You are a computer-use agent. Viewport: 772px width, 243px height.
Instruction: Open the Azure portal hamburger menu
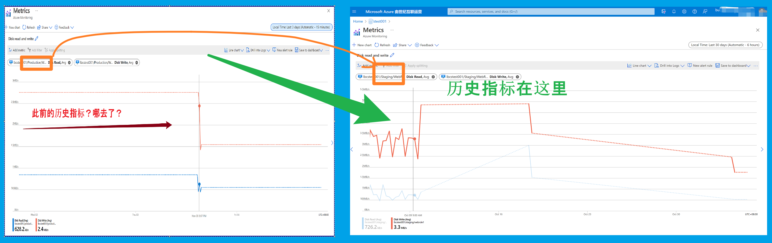(x=354, y=12)
